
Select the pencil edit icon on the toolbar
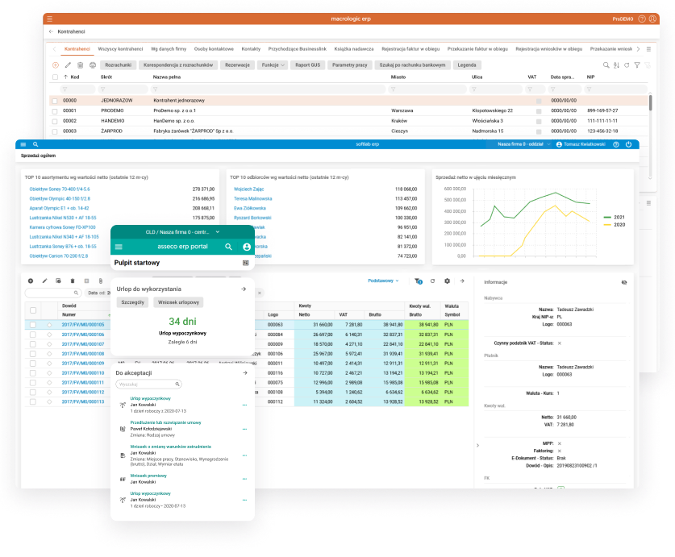coord(69,65)
